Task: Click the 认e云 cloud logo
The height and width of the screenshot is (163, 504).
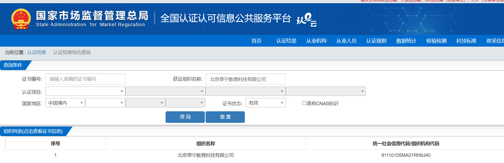Action: click(x=307, y=20)
